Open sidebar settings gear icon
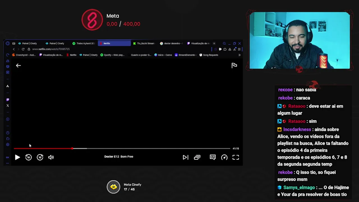359x202 pixels. pos(8,144)
